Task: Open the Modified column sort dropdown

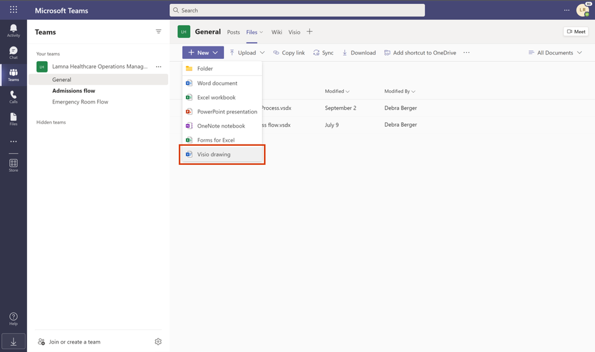Action: (337, 91)
